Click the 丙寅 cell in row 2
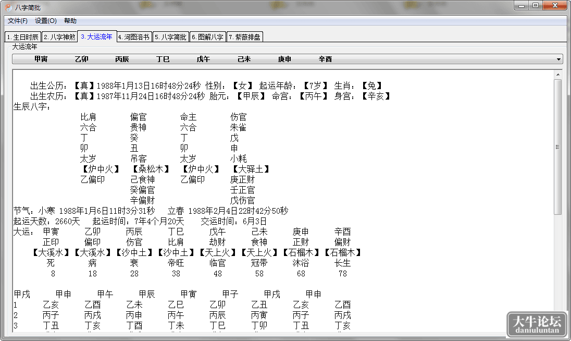 259,315
